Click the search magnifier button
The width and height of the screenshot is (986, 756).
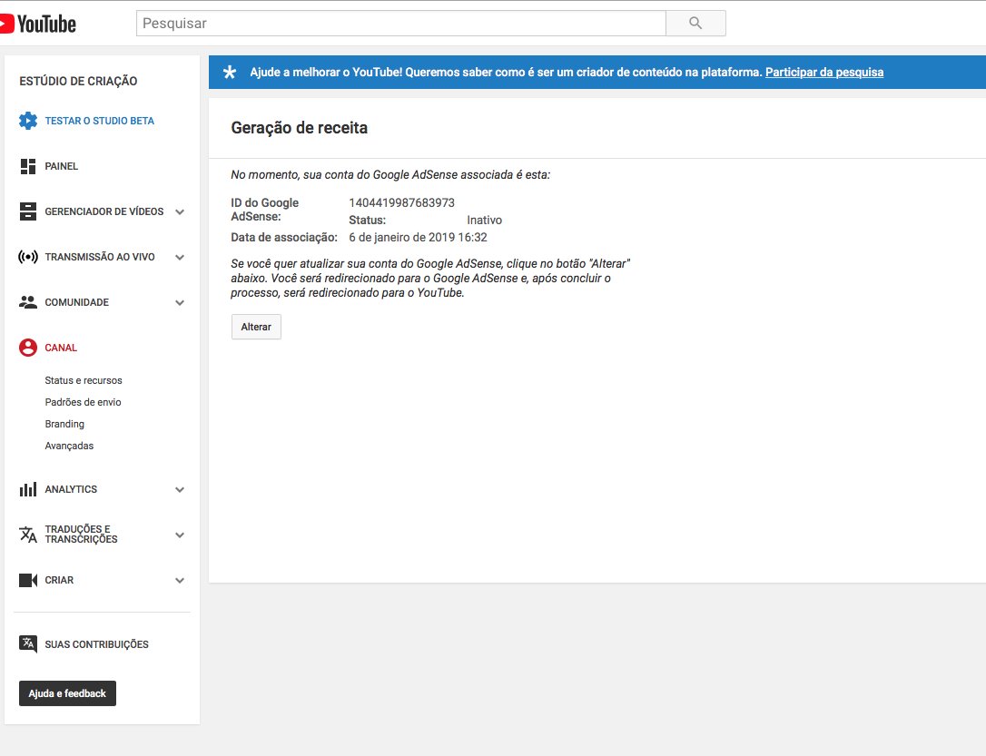695,24
